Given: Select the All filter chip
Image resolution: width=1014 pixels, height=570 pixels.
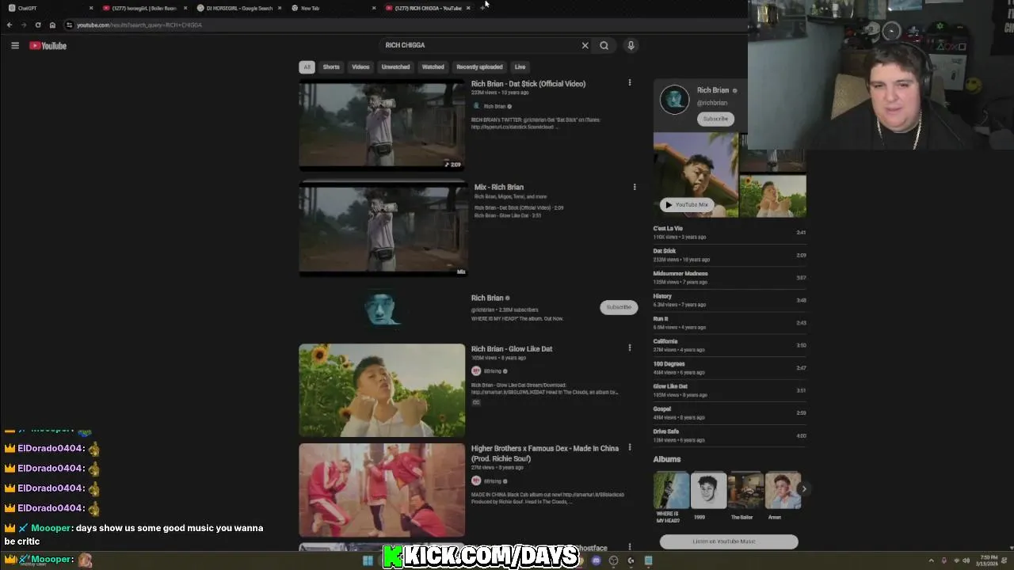Looking at the screenshot, I should (307, 67).
